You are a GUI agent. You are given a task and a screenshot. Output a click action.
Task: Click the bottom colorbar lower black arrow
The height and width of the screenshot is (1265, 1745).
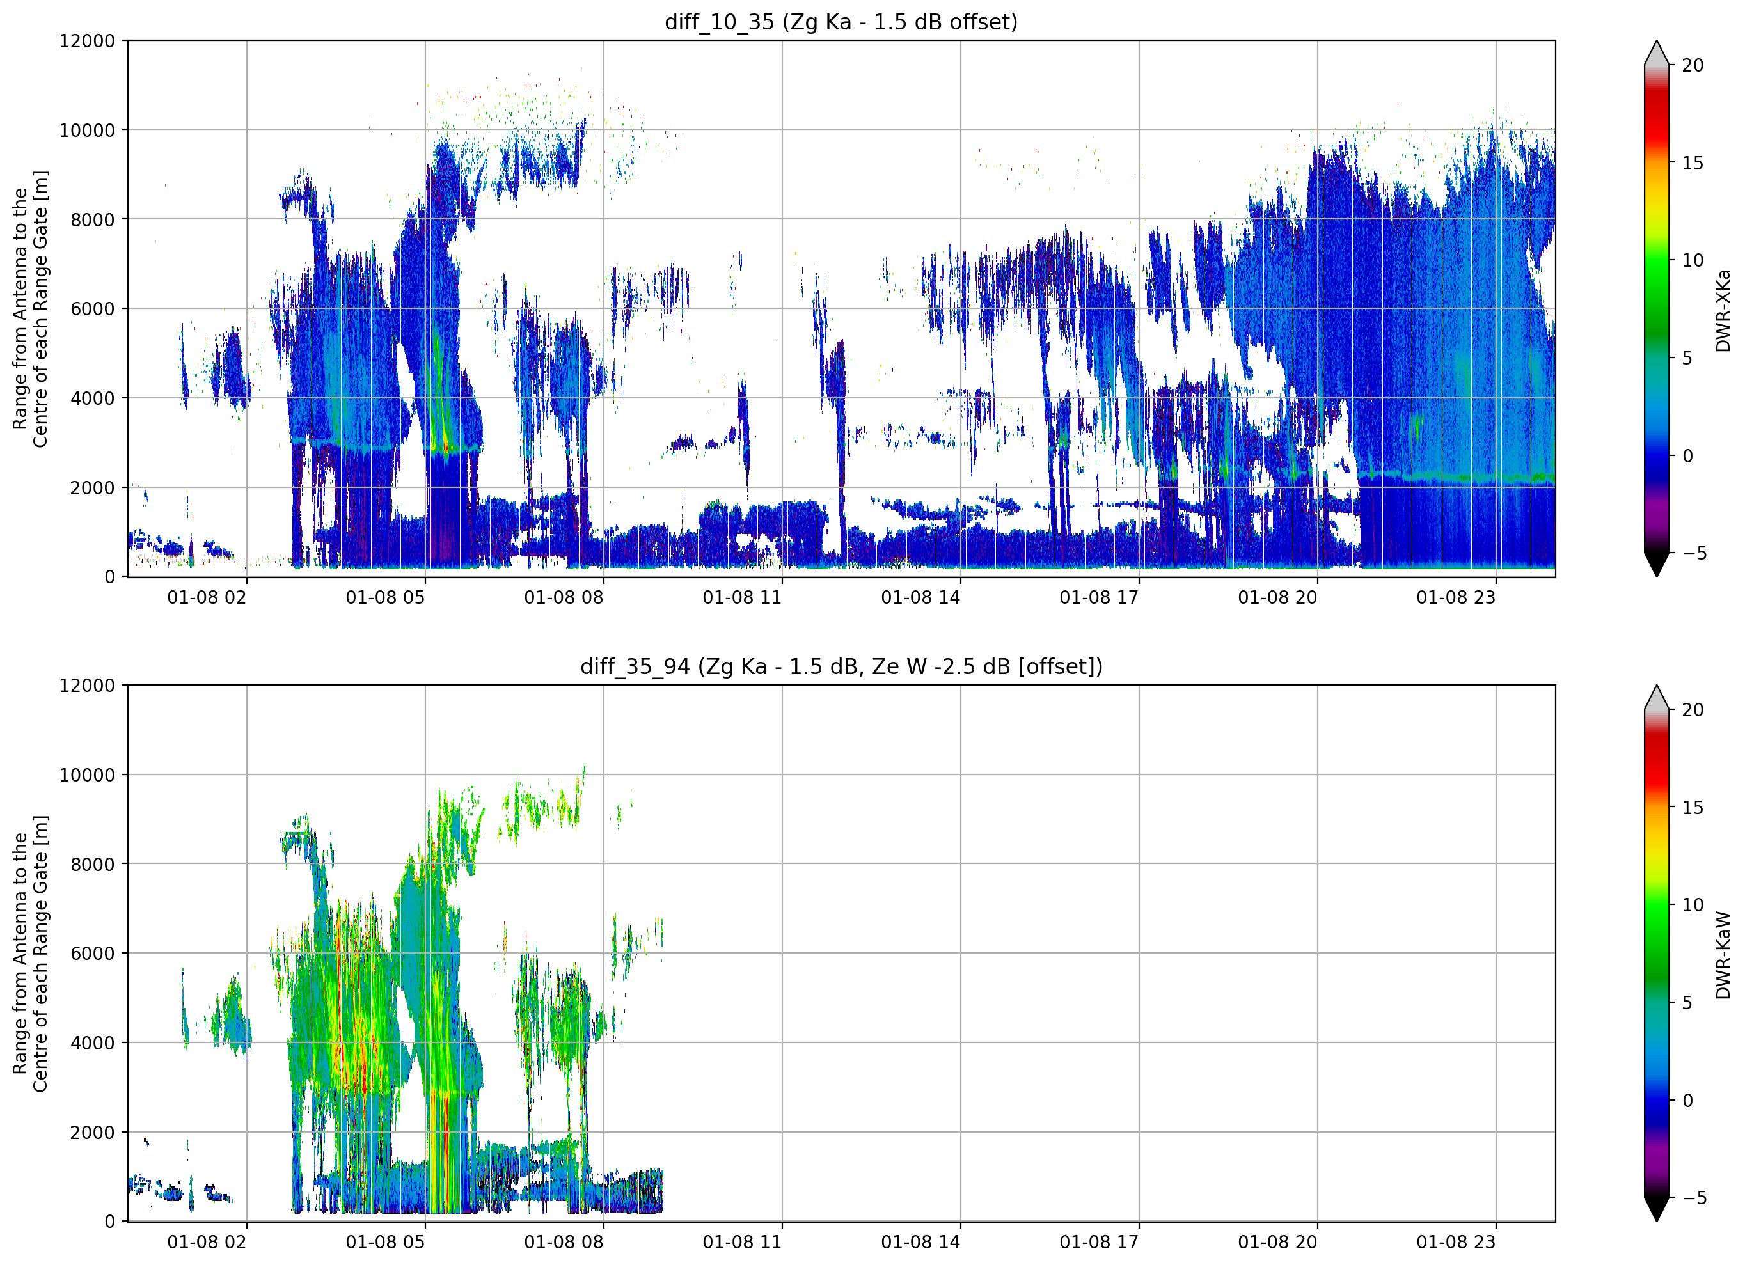1657,1209
